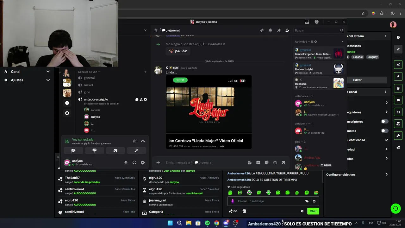Click the Buscar search field in Discord
This screenshot has width=405, height=228.
319,30
